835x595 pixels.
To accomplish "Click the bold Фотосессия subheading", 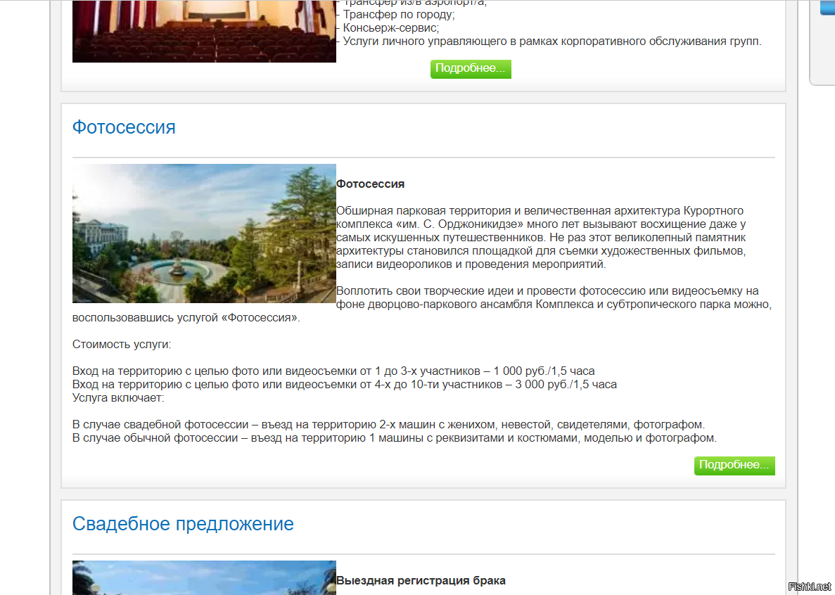I will (370, 184).
